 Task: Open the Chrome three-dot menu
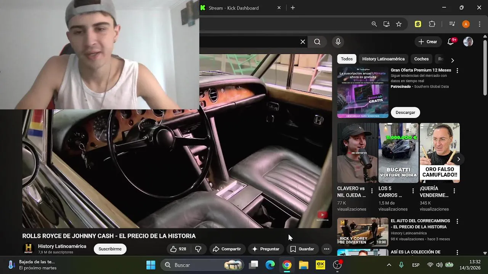tap(480, 24)
